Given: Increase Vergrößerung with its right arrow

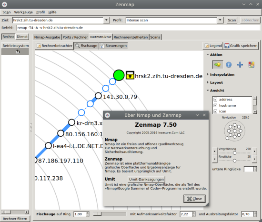Looking at the screenshot, I should 254,151.
